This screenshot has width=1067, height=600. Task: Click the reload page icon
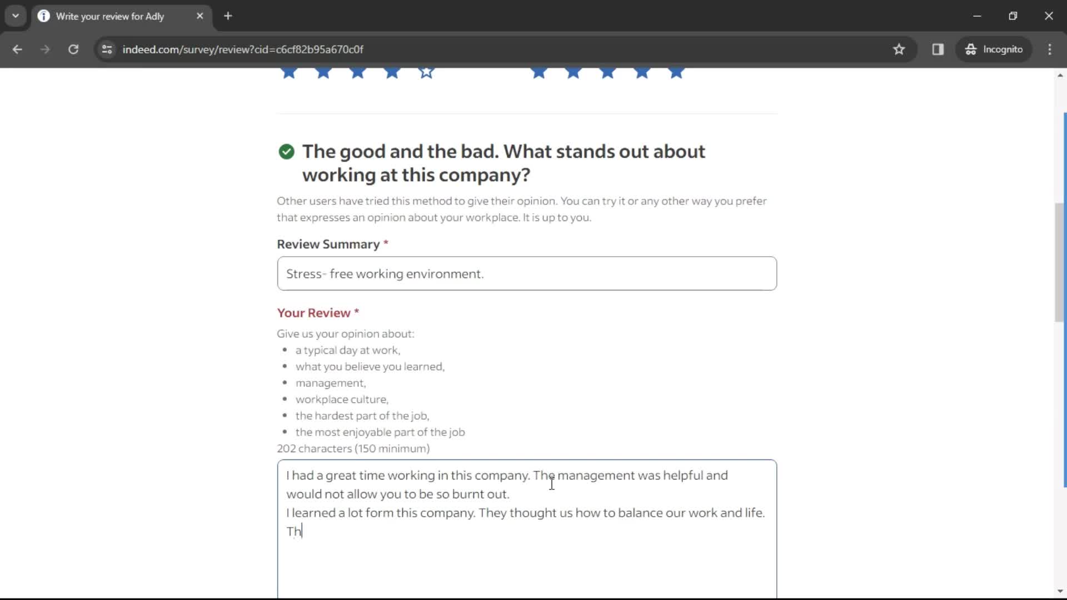pos(73,49)
